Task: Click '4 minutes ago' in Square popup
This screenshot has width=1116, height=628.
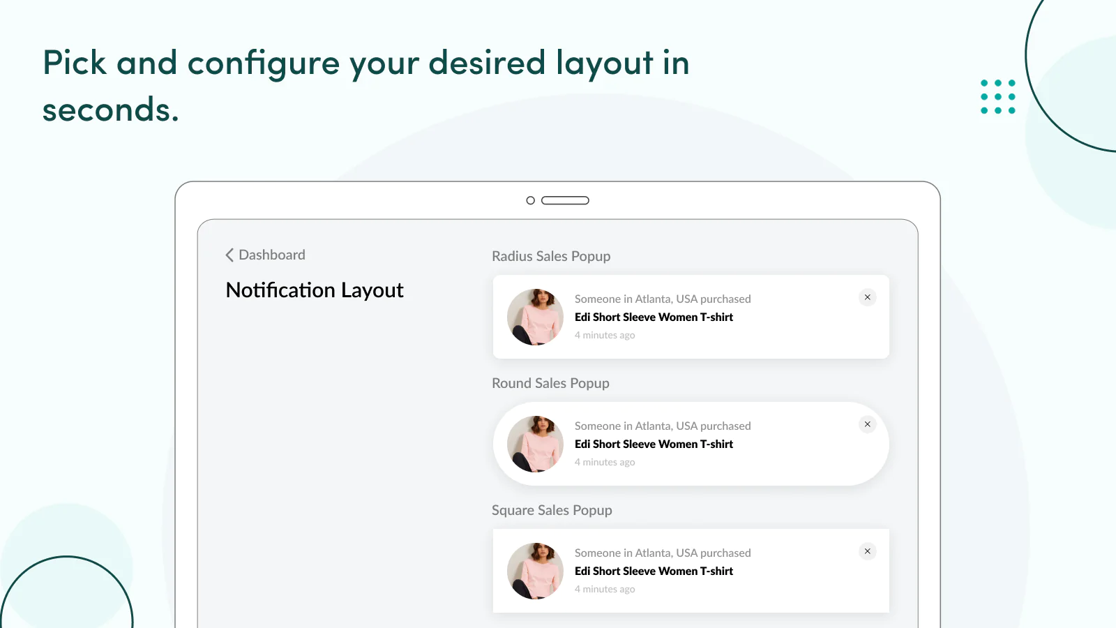Action: coord(605,589)
